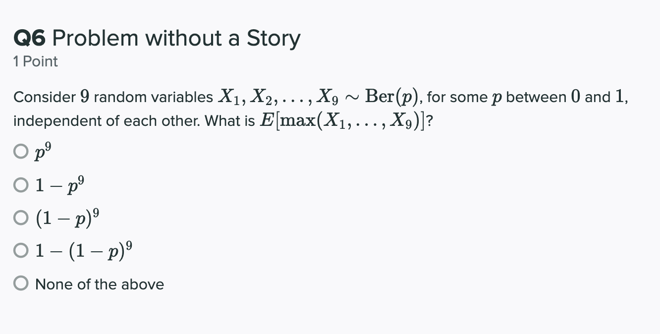Click the (1 − p)⁹ label text

click(67, 217)
